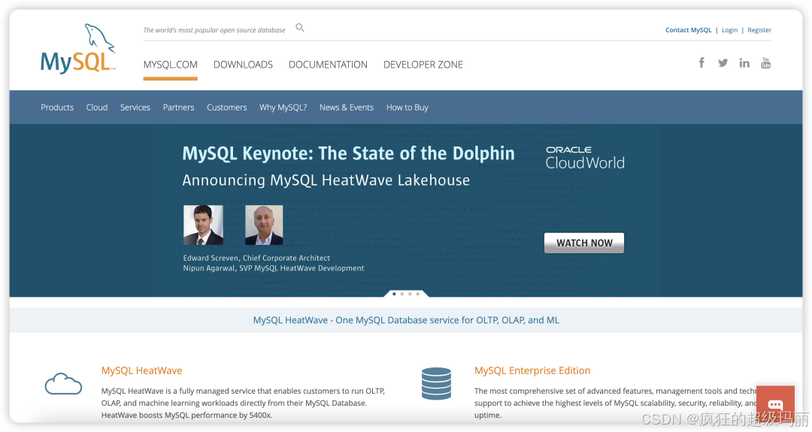Click the Oracle CloudWorld logo
812x432 pixels.
(585, 157)
